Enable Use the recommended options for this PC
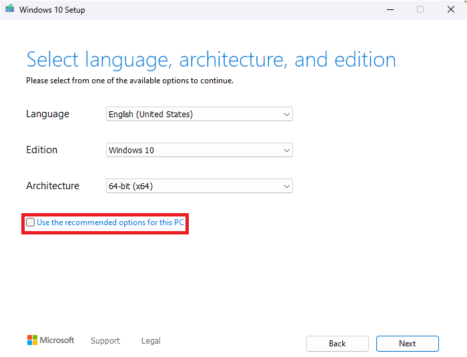 [x=31, y=222]
